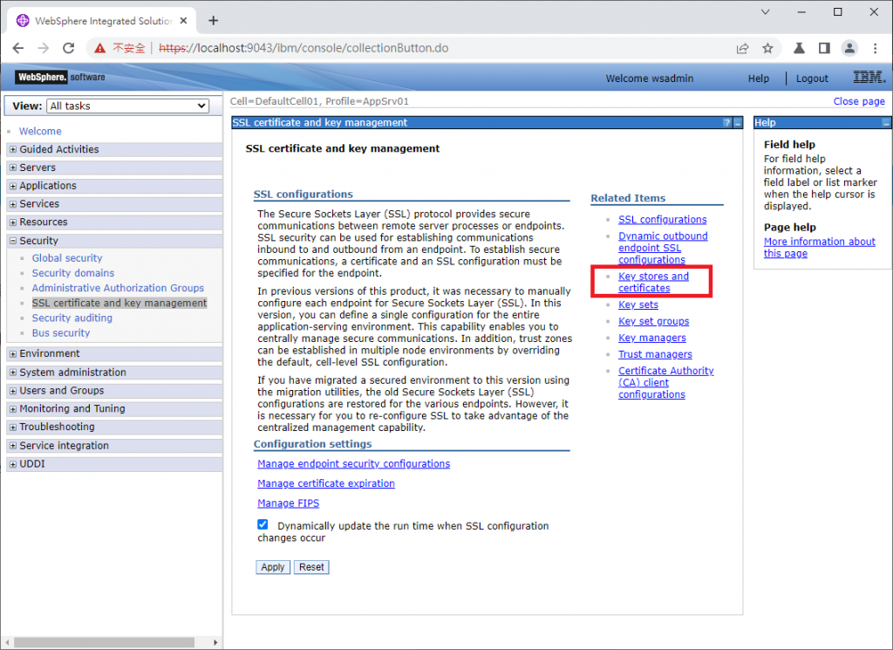Open Security domains in navigation
The image size is (893, 650).
tap(73, 273)
